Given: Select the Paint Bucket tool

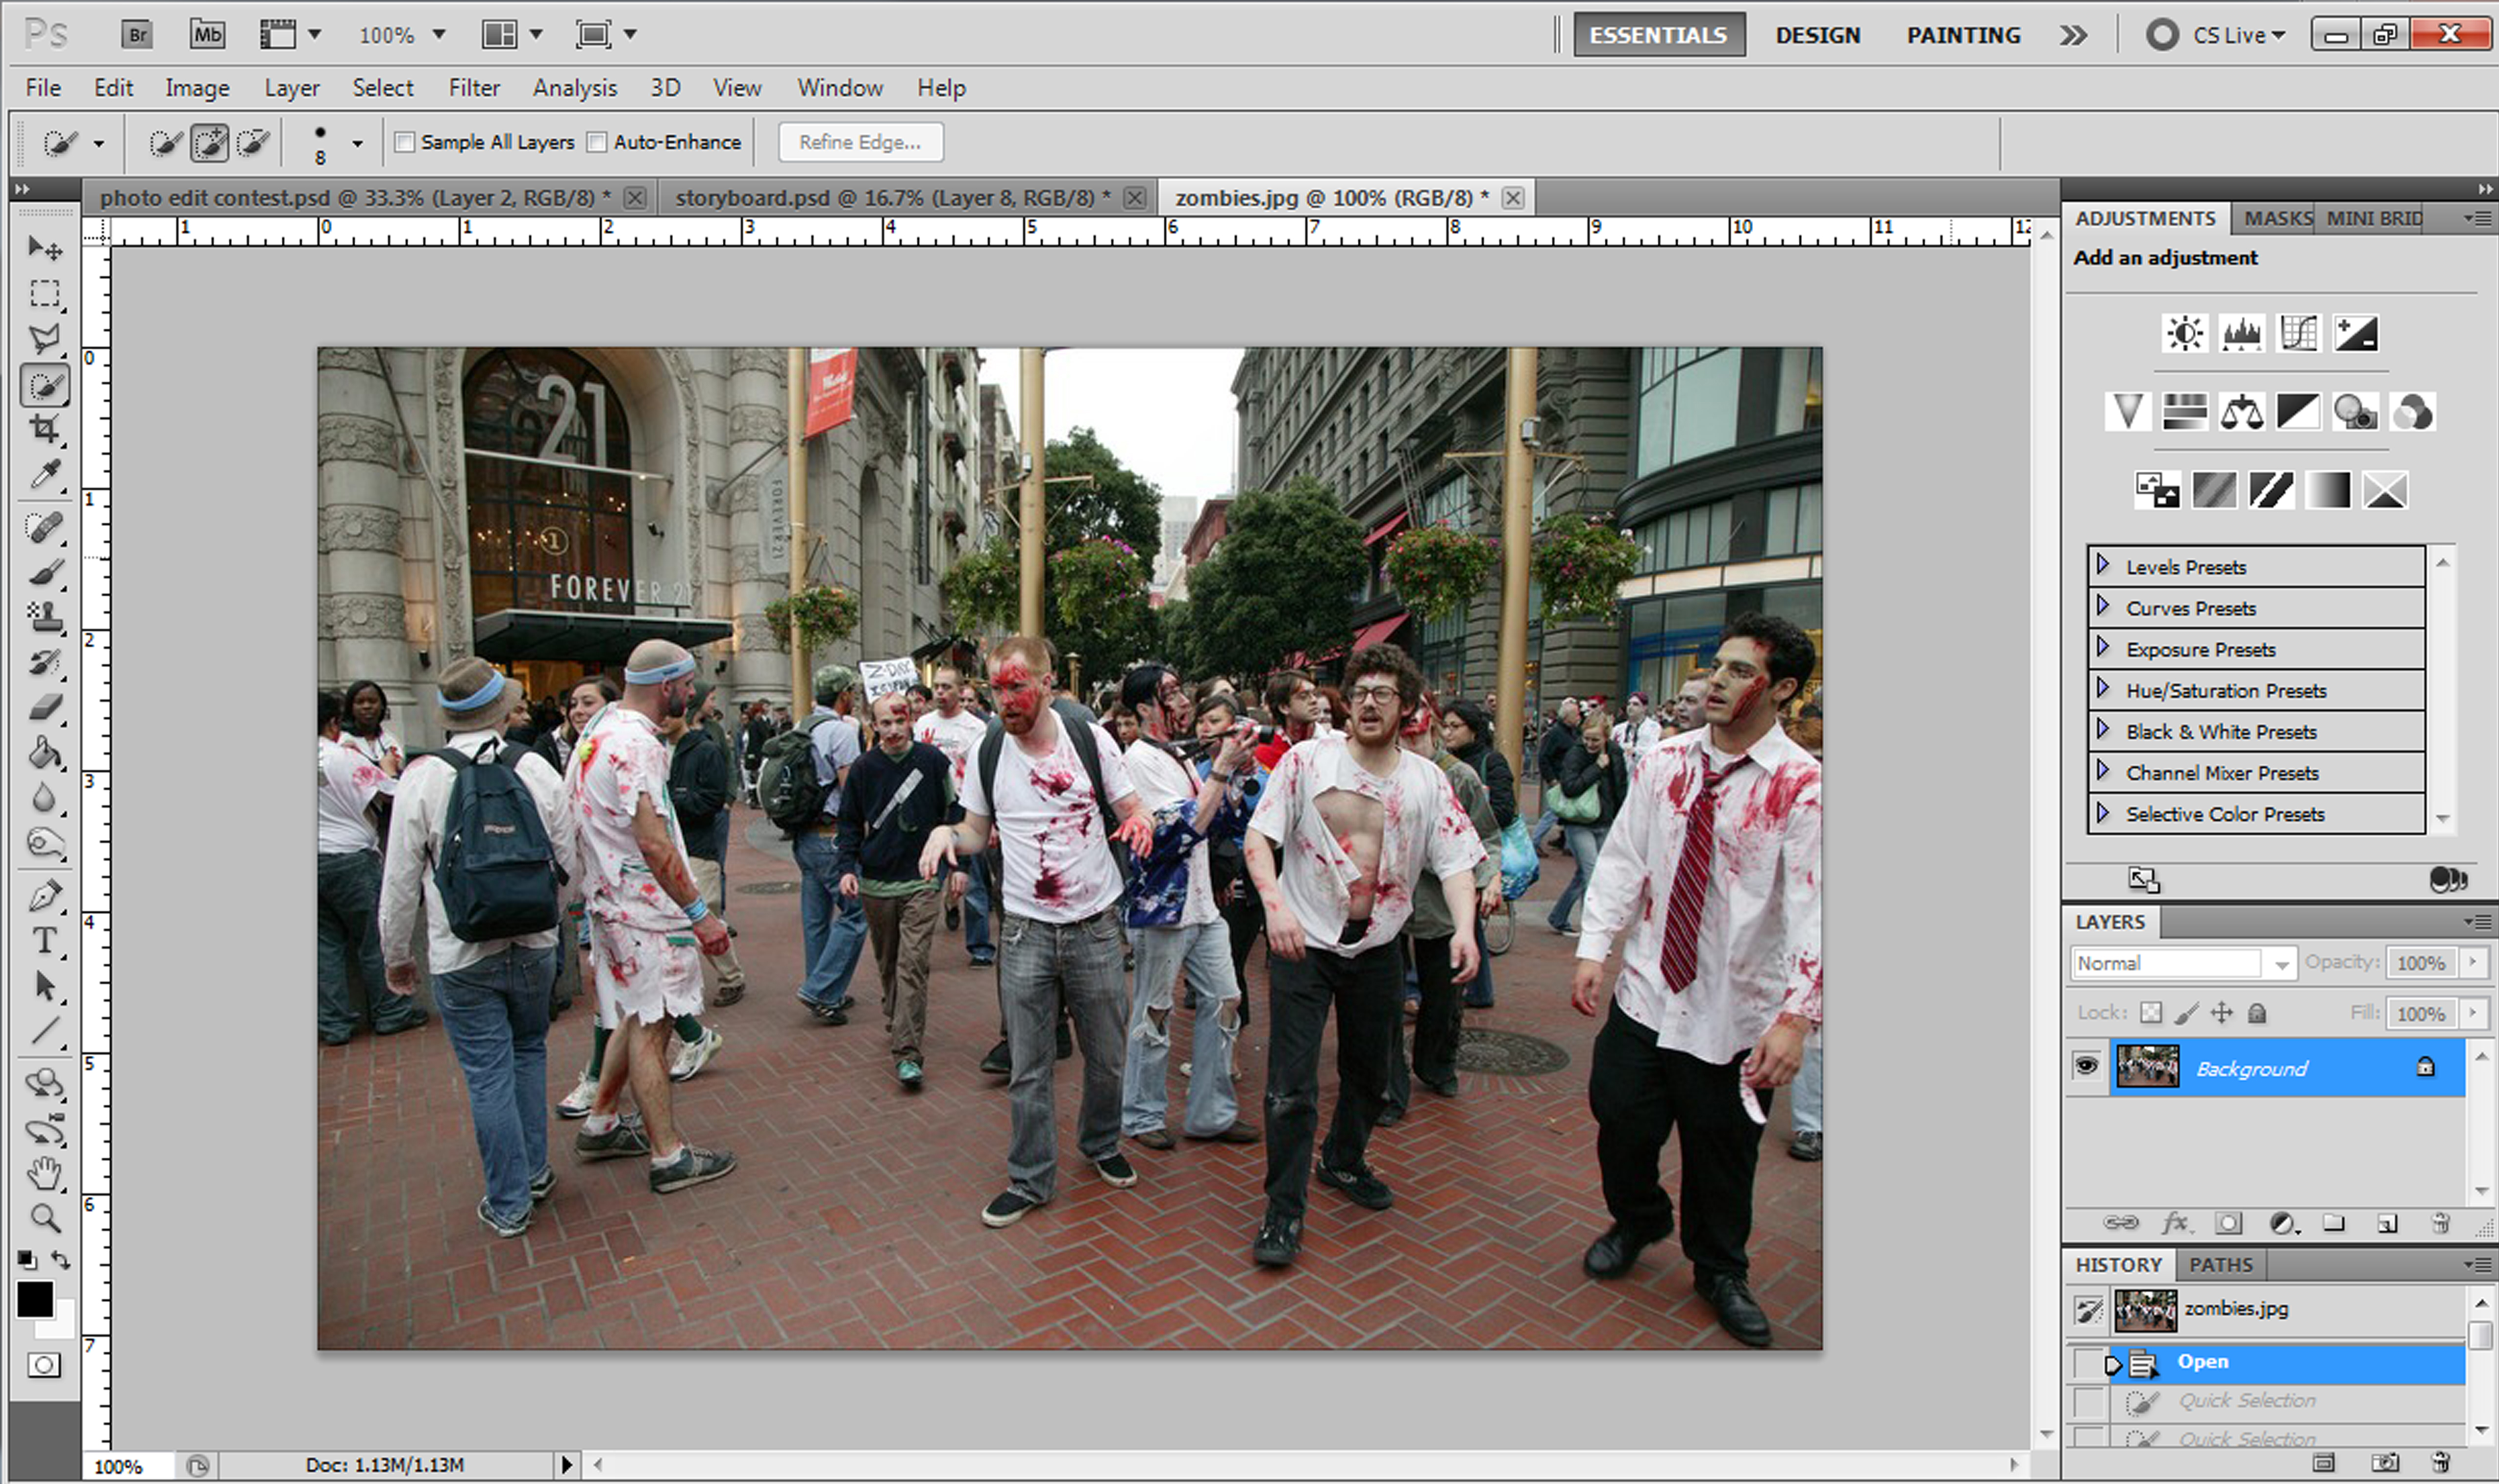Looking at the screenshot, I should pos(45,753).
